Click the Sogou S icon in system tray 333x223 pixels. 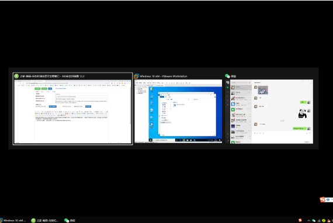[300, 221]
